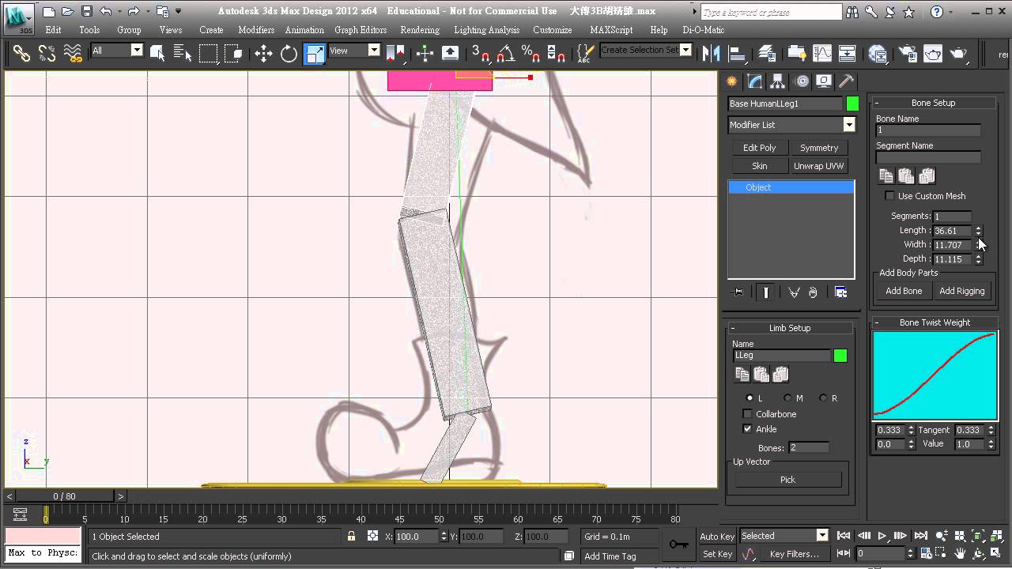
Task: Jump to the end frame with Go to End
Action: point(920,536)
